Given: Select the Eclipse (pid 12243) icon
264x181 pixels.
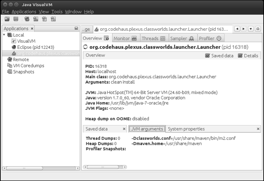Looking at the screenshot, I should point(14,47).
